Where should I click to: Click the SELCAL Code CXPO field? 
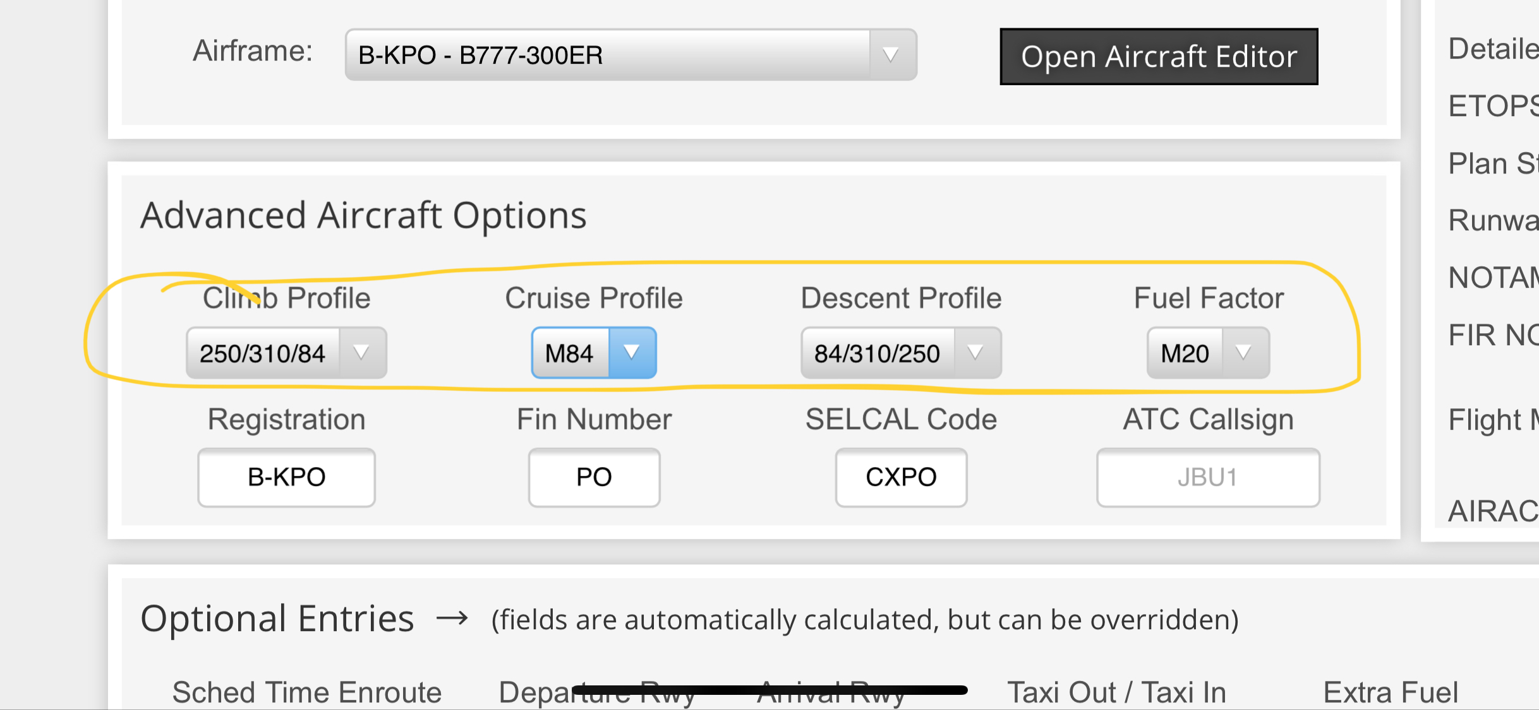tap(901, 477)
